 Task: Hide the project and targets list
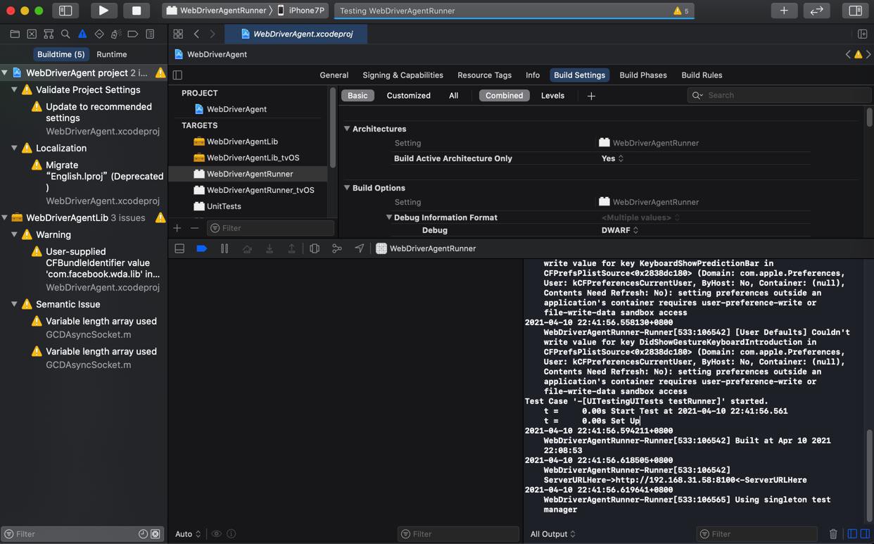point(177,75)
